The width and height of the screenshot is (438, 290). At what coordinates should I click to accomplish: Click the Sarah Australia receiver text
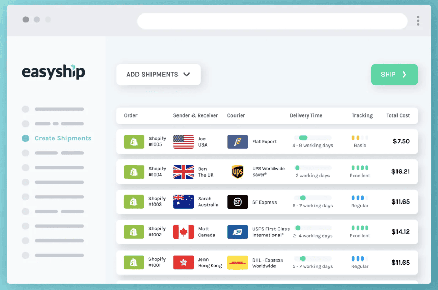pyautogui.click(x=209, y=201)
